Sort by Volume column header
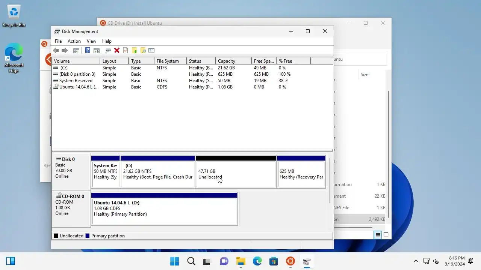This screenshot has height=270, width=481. [x=76, y=61]
